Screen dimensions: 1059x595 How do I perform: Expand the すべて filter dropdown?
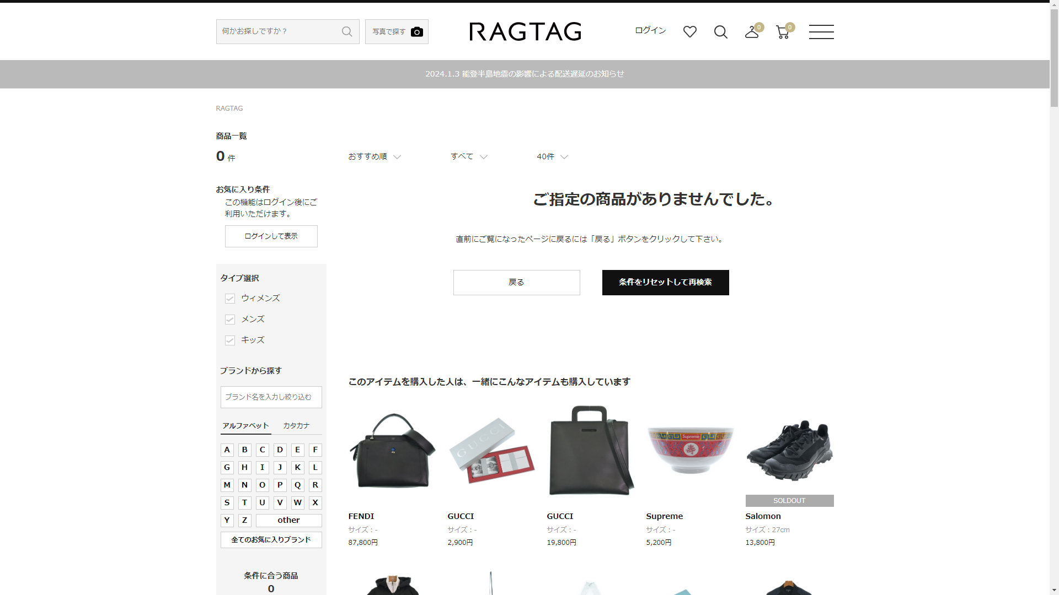(469, 157)
